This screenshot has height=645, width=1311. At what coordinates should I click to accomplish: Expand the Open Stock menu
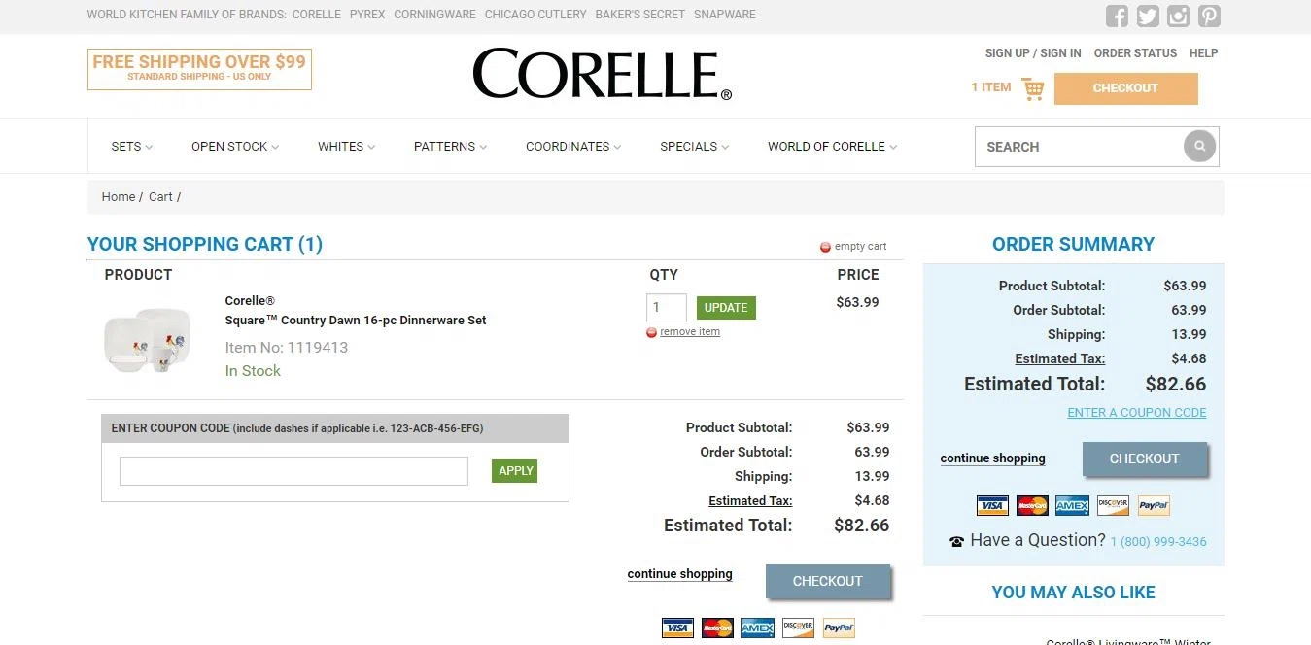click(x=235, y=147)
